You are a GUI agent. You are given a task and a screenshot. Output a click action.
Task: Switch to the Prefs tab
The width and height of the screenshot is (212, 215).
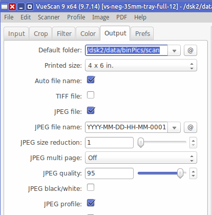142,34
